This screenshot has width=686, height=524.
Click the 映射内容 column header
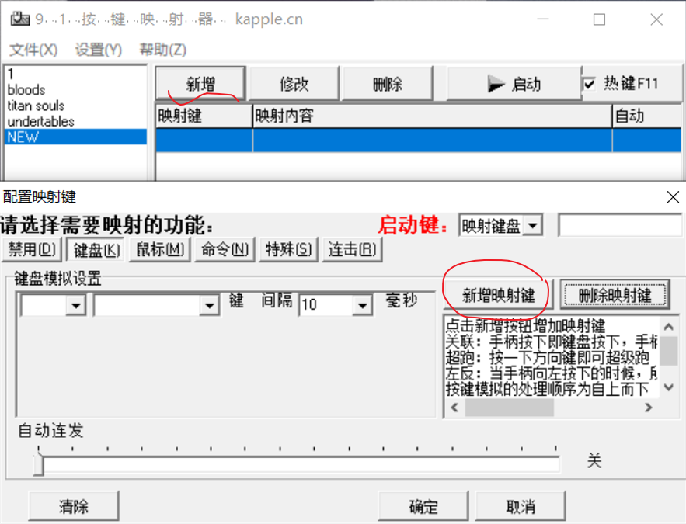(x=432, y=116)
